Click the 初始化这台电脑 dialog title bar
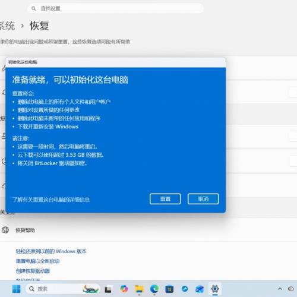This screenshot has width=297, height=297. coord(116,62)
